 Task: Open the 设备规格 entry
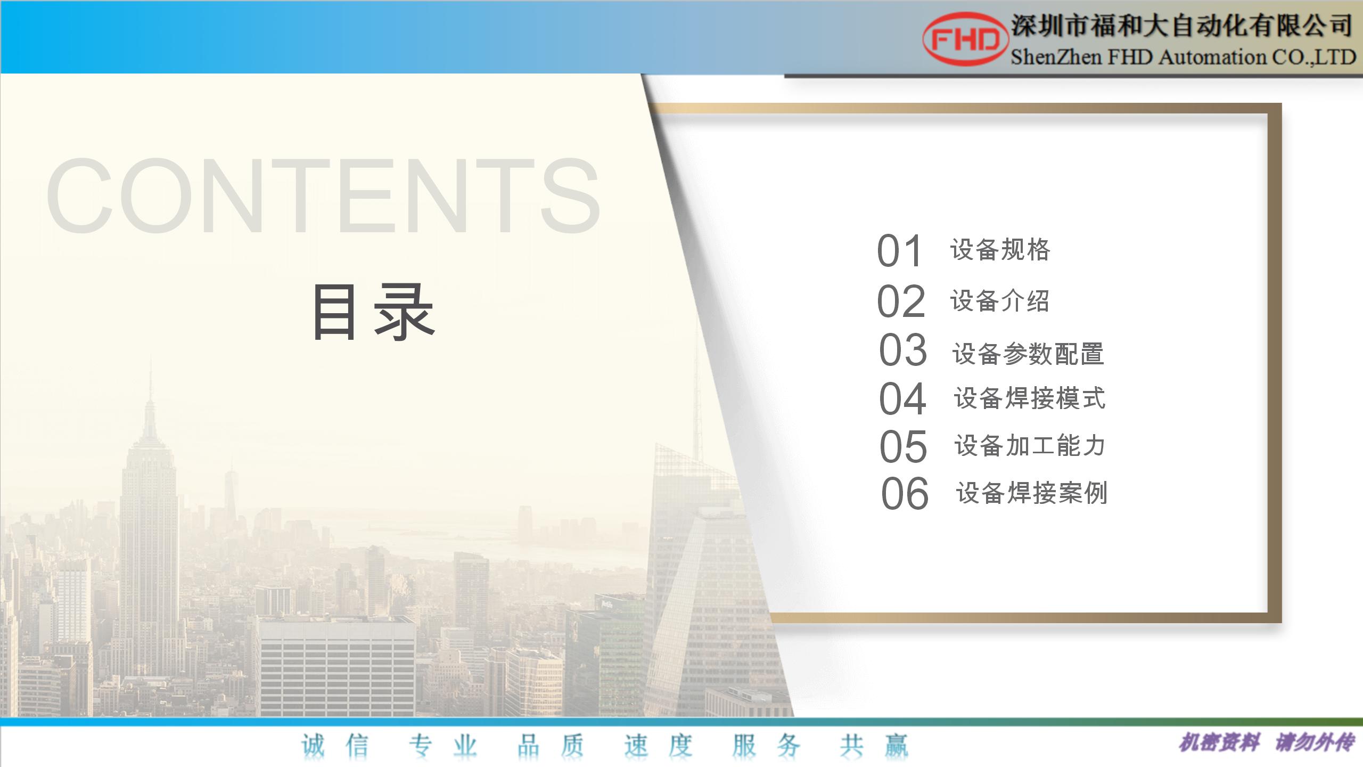point(1000,250)
